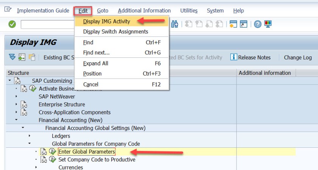Click the Help question mark icon

pyautogui.click(x=258, y=24)
